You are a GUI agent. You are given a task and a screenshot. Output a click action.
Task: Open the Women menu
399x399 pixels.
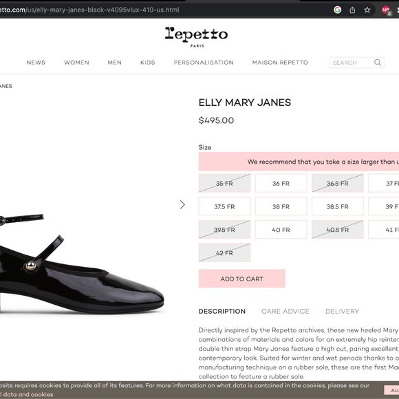(76, 63)
